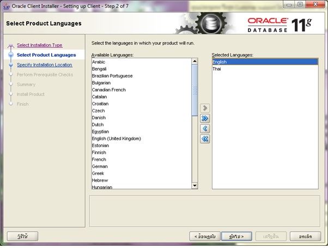Select French in Available Languages

142,160
